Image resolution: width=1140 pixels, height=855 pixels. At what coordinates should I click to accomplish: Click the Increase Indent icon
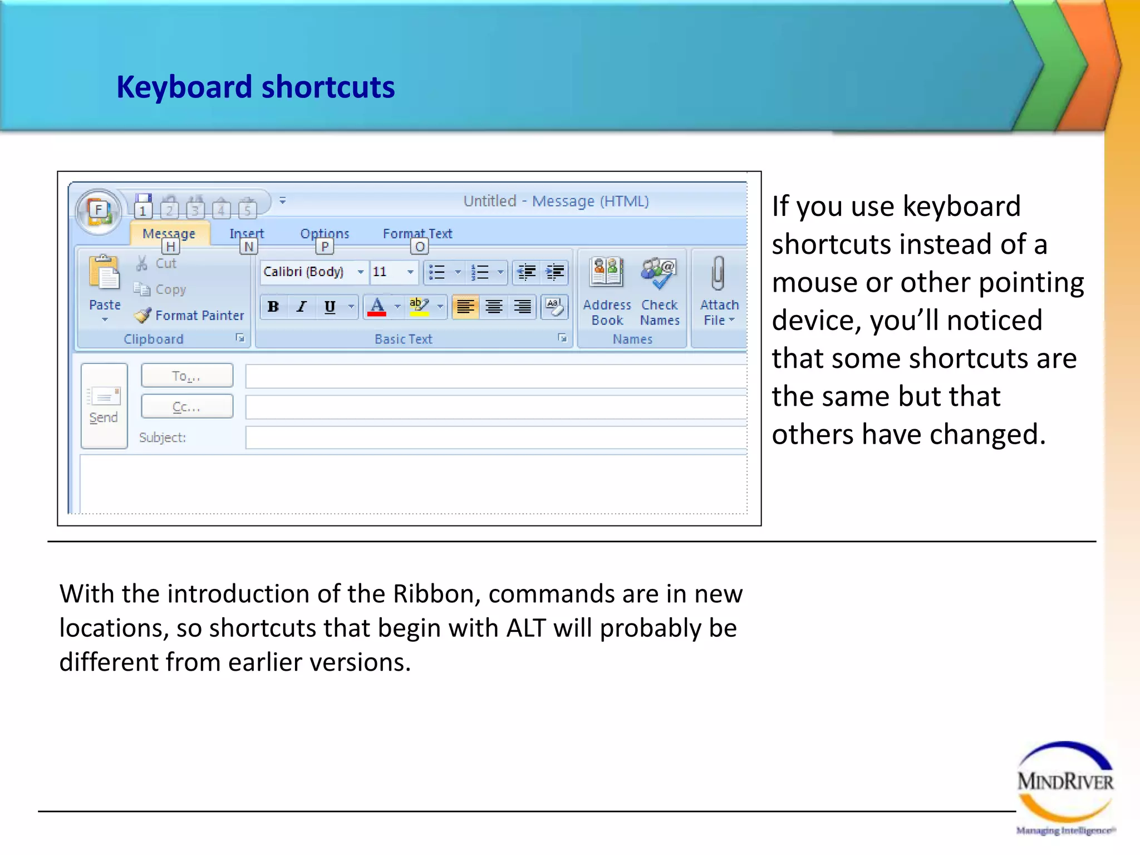click(x=555, y=272)
